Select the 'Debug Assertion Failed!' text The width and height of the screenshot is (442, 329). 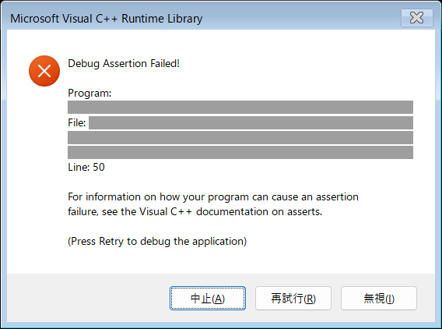[124, 64]
